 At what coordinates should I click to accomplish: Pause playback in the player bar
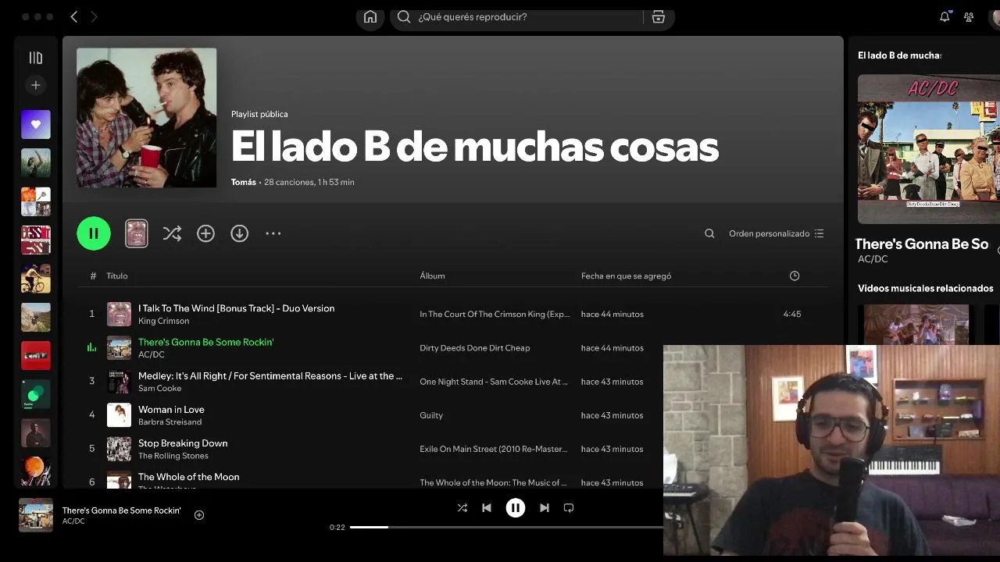pos(516,507)
